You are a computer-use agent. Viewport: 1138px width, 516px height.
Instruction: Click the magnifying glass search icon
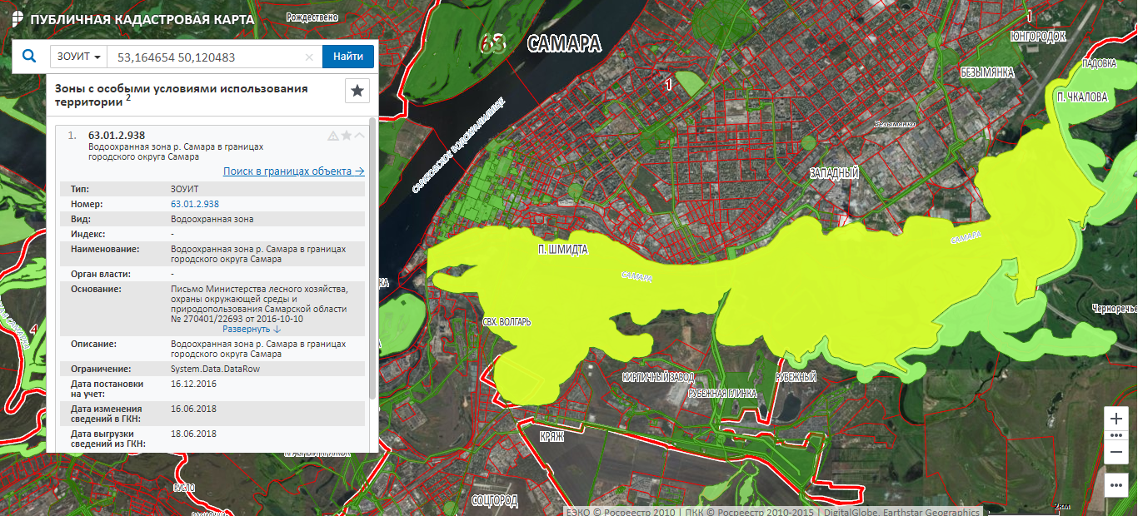click(29, 57)
